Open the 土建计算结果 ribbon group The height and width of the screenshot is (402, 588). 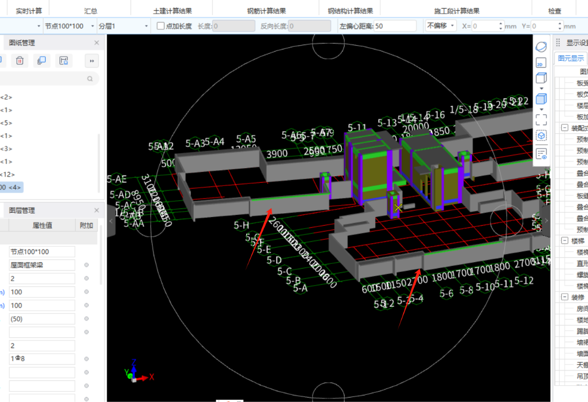coord(173,11)
